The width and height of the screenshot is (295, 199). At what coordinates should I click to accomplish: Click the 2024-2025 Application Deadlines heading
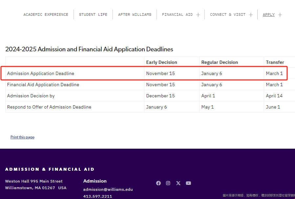pos(89,49)
